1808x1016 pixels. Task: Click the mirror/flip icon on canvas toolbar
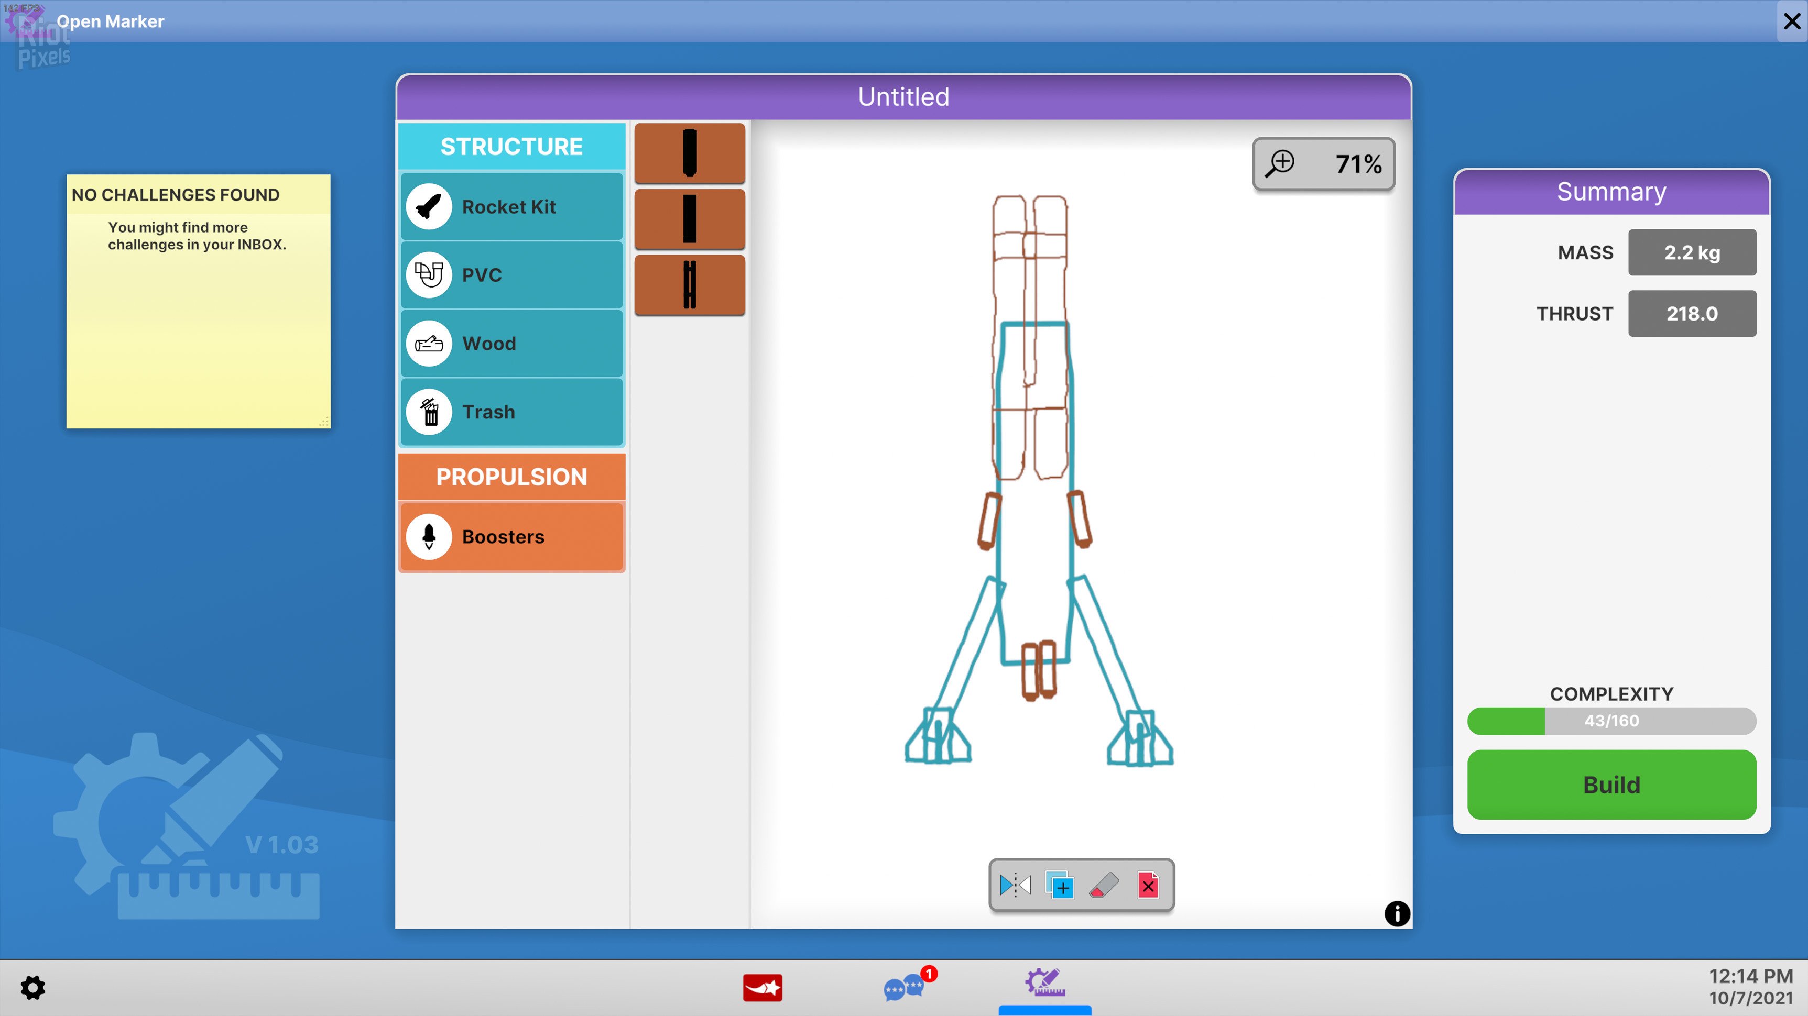1015,886
